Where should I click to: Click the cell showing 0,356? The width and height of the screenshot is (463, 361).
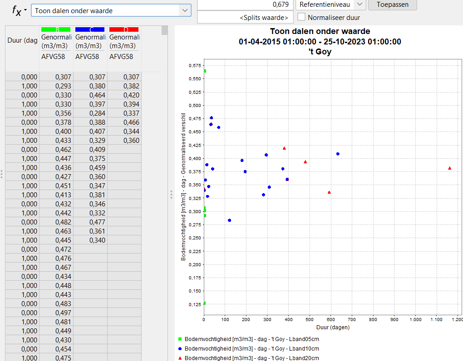(56, 113)
